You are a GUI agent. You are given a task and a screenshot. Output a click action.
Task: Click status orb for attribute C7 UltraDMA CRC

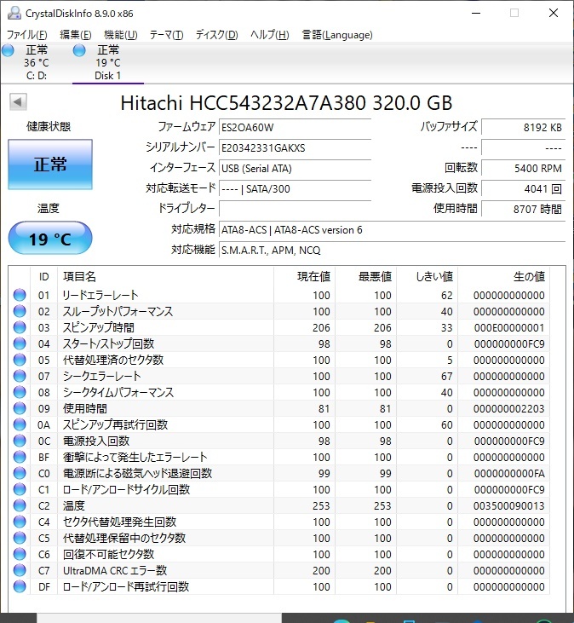pos(20,571)
